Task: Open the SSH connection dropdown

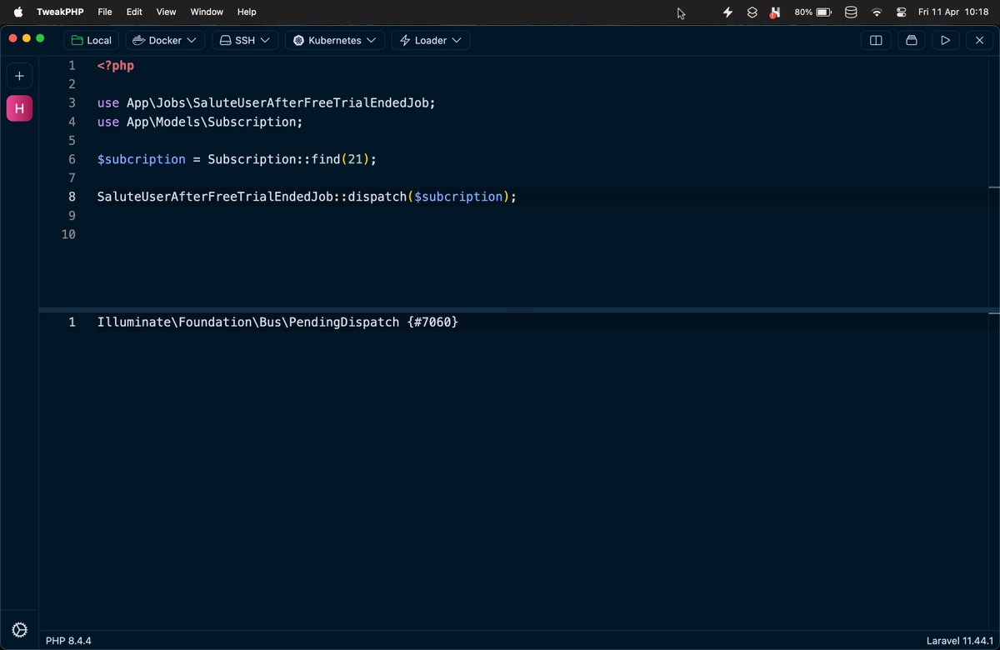Action: pos(245,40)
